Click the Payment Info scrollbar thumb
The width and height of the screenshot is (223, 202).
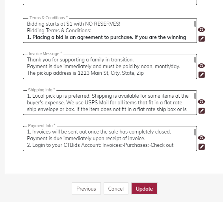pos(195,132)
